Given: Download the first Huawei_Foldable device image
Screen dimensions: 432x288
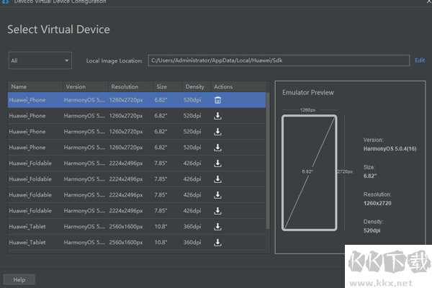Looking at the screenshot, I should (x=217, y=163).
